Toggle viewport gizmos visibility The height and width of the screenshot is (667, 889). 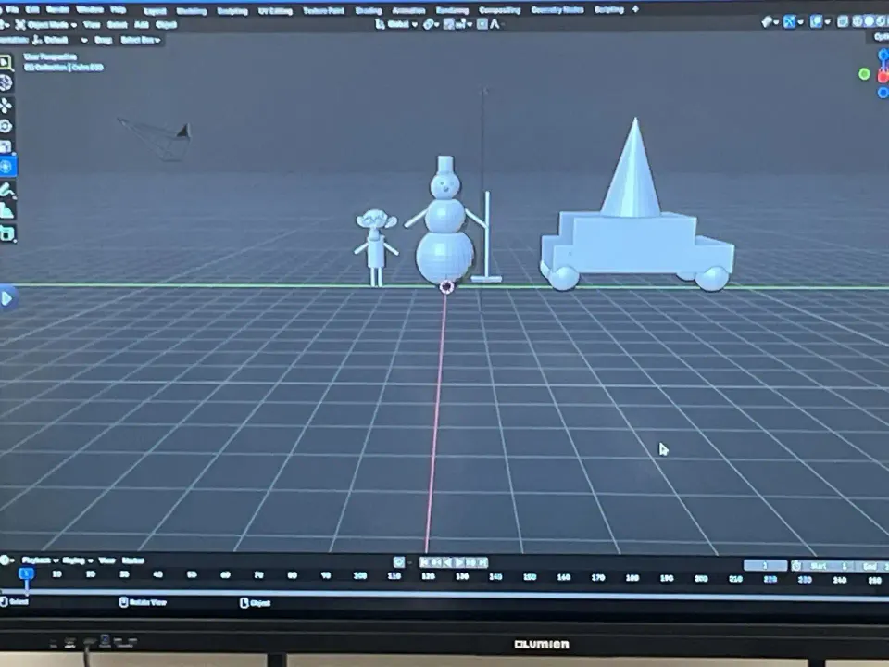click(789, 22)
